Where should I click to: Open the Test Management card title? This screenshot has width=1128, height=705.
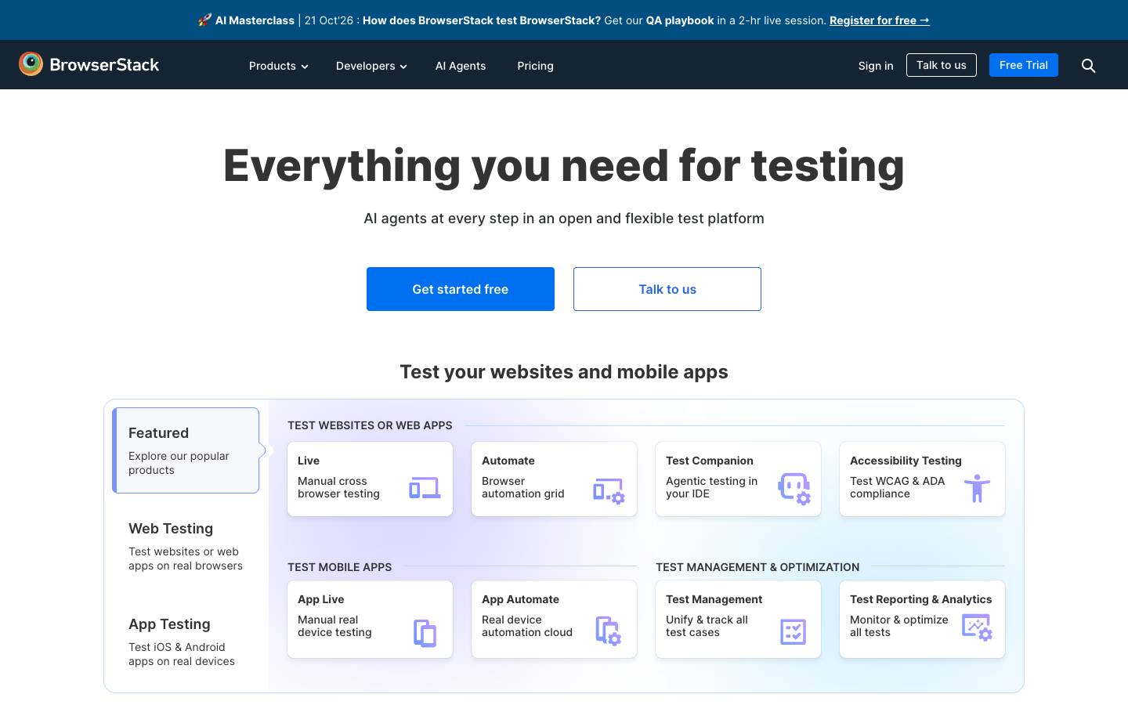tap(714, 599)
